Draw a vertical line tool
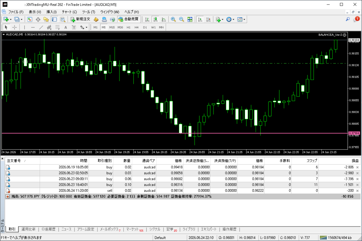This screenshot has height=241, width=362. click(24, 27)
